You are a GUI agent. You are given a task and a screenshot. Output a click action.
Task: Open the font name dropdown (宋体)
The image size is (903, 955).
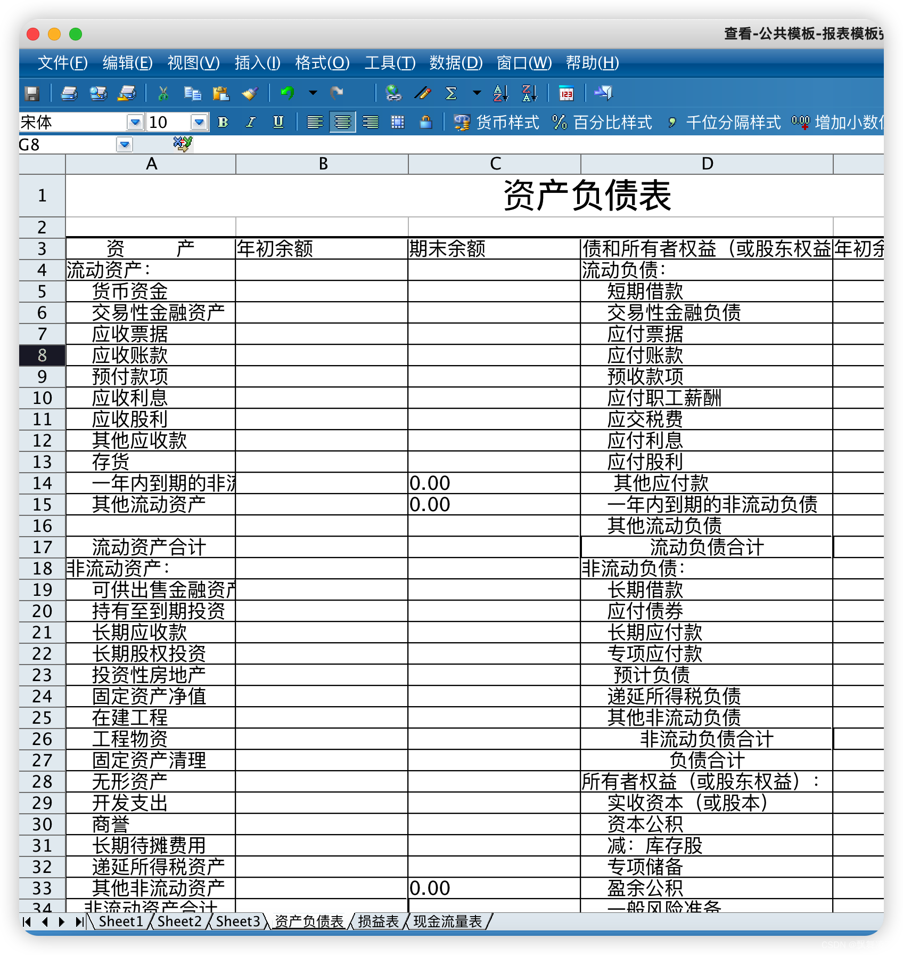135,123
